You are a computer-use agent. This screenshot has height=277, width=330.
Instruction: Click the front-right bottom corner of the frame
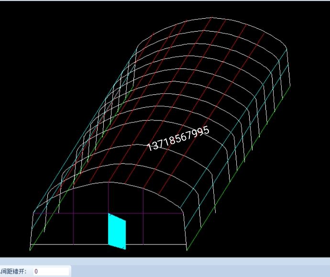[187, 245]
